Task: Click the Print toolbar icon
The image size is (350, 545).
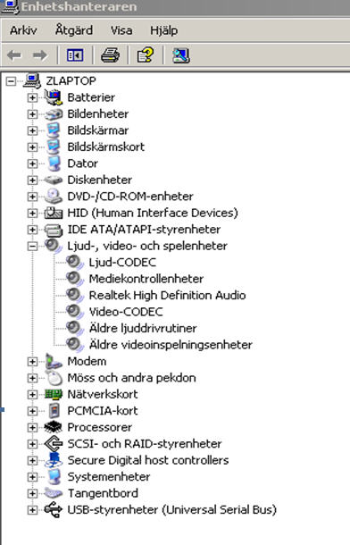Action: tap(111, 55)
